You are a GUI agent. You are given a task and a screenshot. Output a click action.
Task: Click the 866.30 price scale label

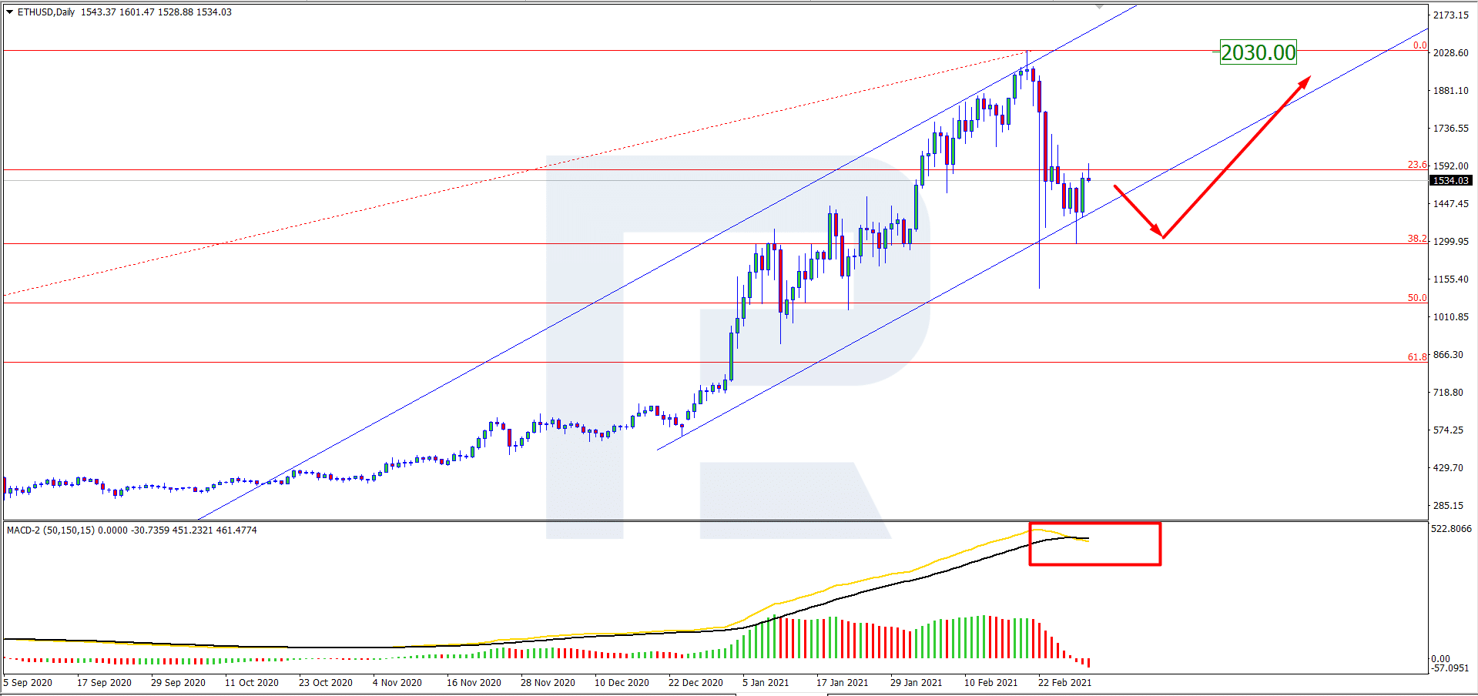pos(1448,355)
